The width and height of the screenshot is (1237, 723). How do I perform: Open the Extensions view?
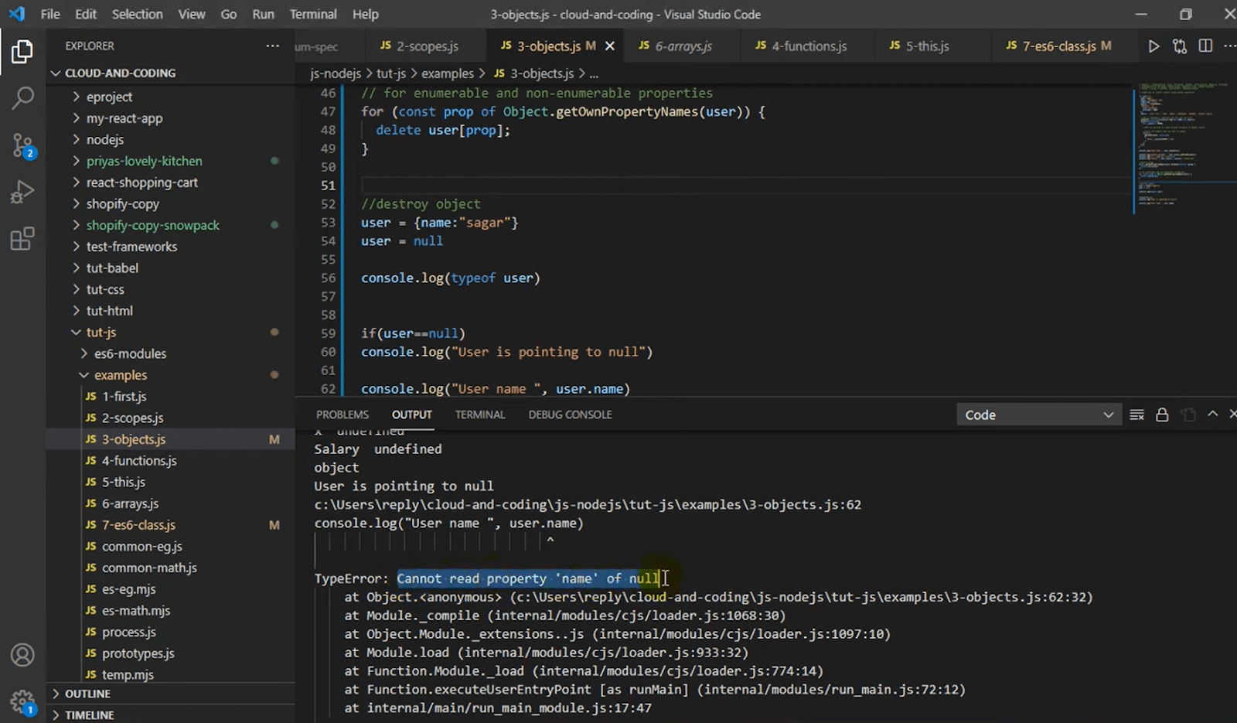(22, 239)
